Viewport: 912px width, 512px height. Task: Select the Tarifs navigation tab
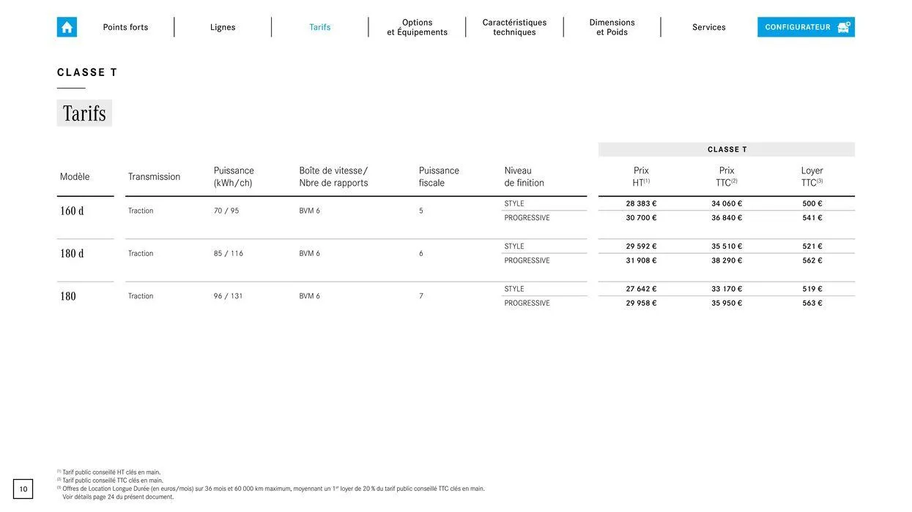pos(320,27)
